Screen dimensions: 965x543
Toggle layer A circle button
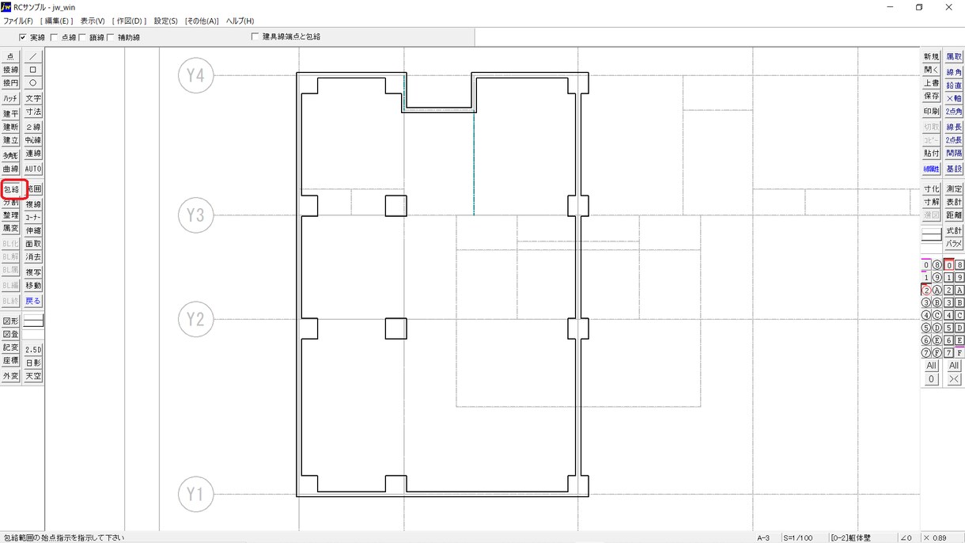pyautogui.click(x=937, y=290)
